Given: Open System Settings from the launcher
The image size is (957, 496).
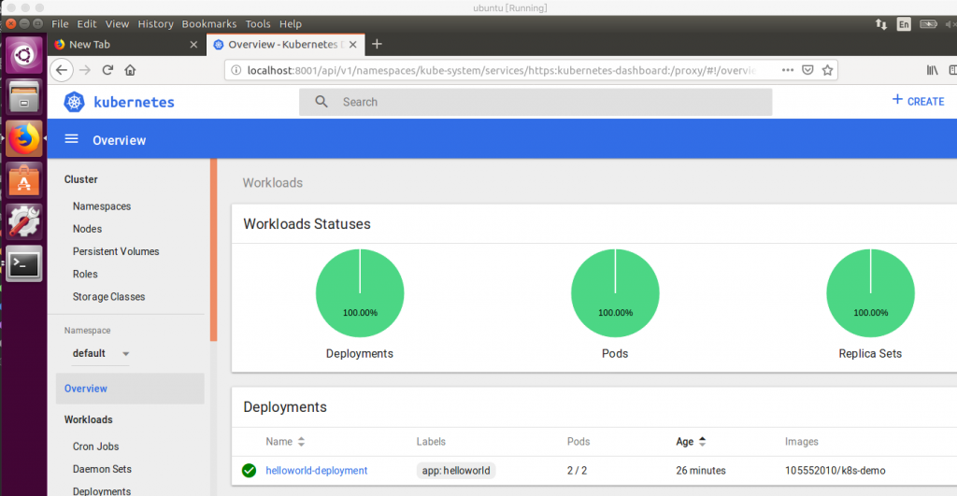Looking at the screenshot, I should point(23,221).
